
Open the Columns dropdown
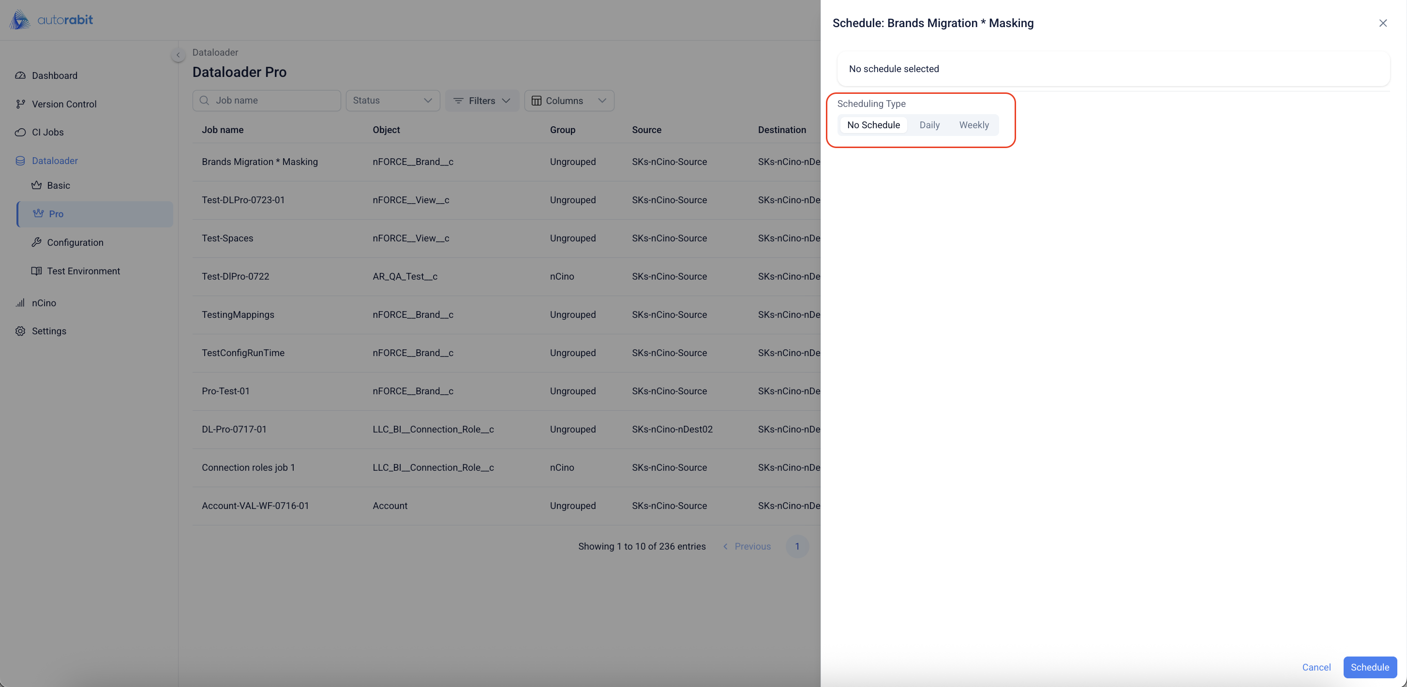569,101
